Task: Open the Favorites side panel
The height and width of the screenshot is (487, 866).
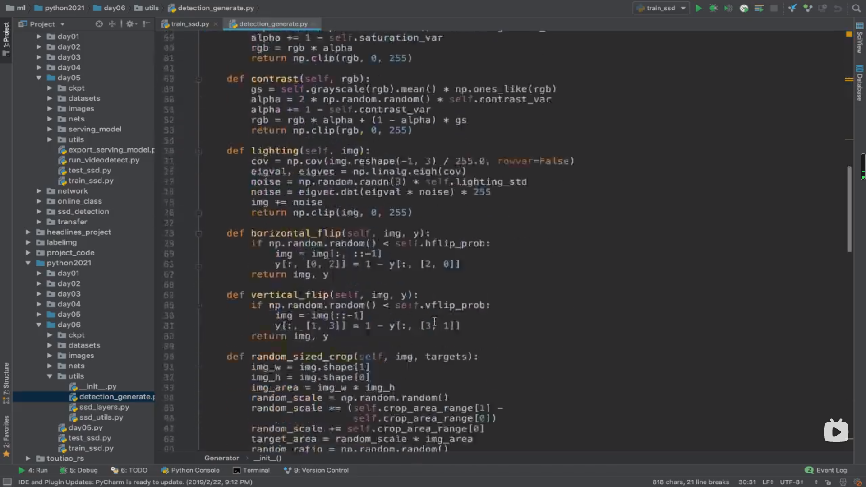Action: 6,436
